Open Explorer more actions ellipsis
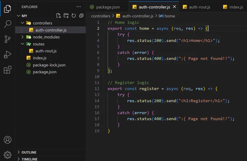Viewport: 247px width, 161px height. pos(78,7)
